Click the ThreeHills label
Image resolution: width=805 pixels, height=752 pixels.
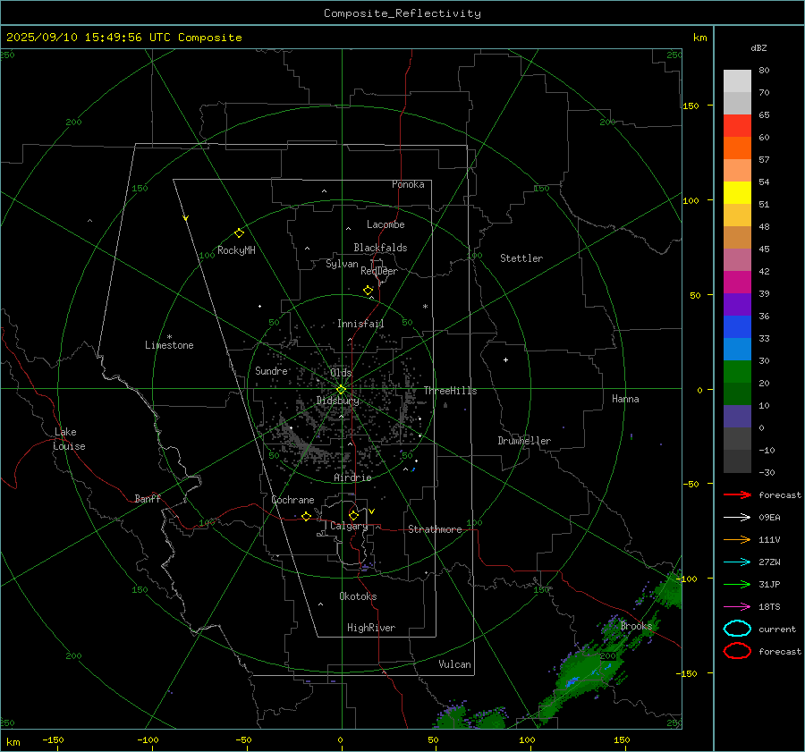pos(450,391)
